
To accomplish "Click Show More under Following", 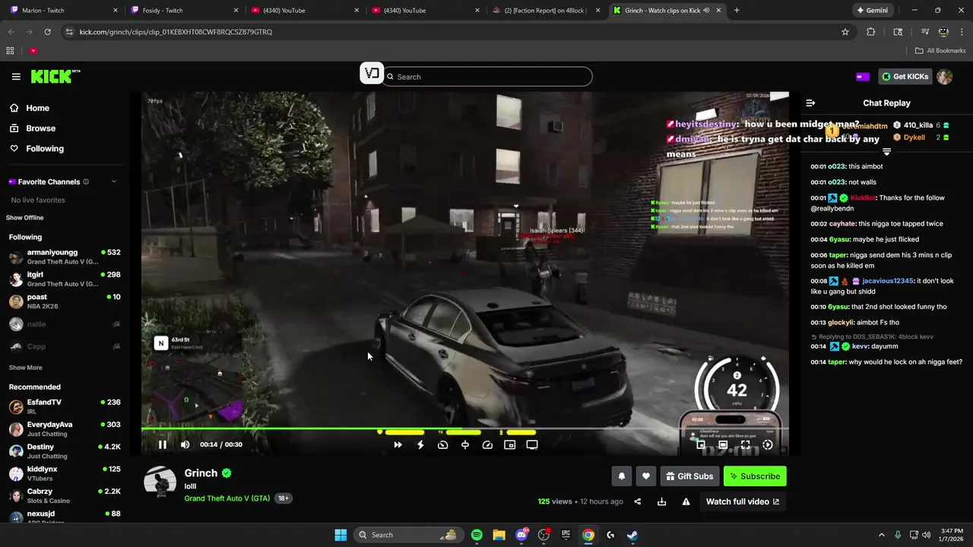I will [x=25, y=368].
